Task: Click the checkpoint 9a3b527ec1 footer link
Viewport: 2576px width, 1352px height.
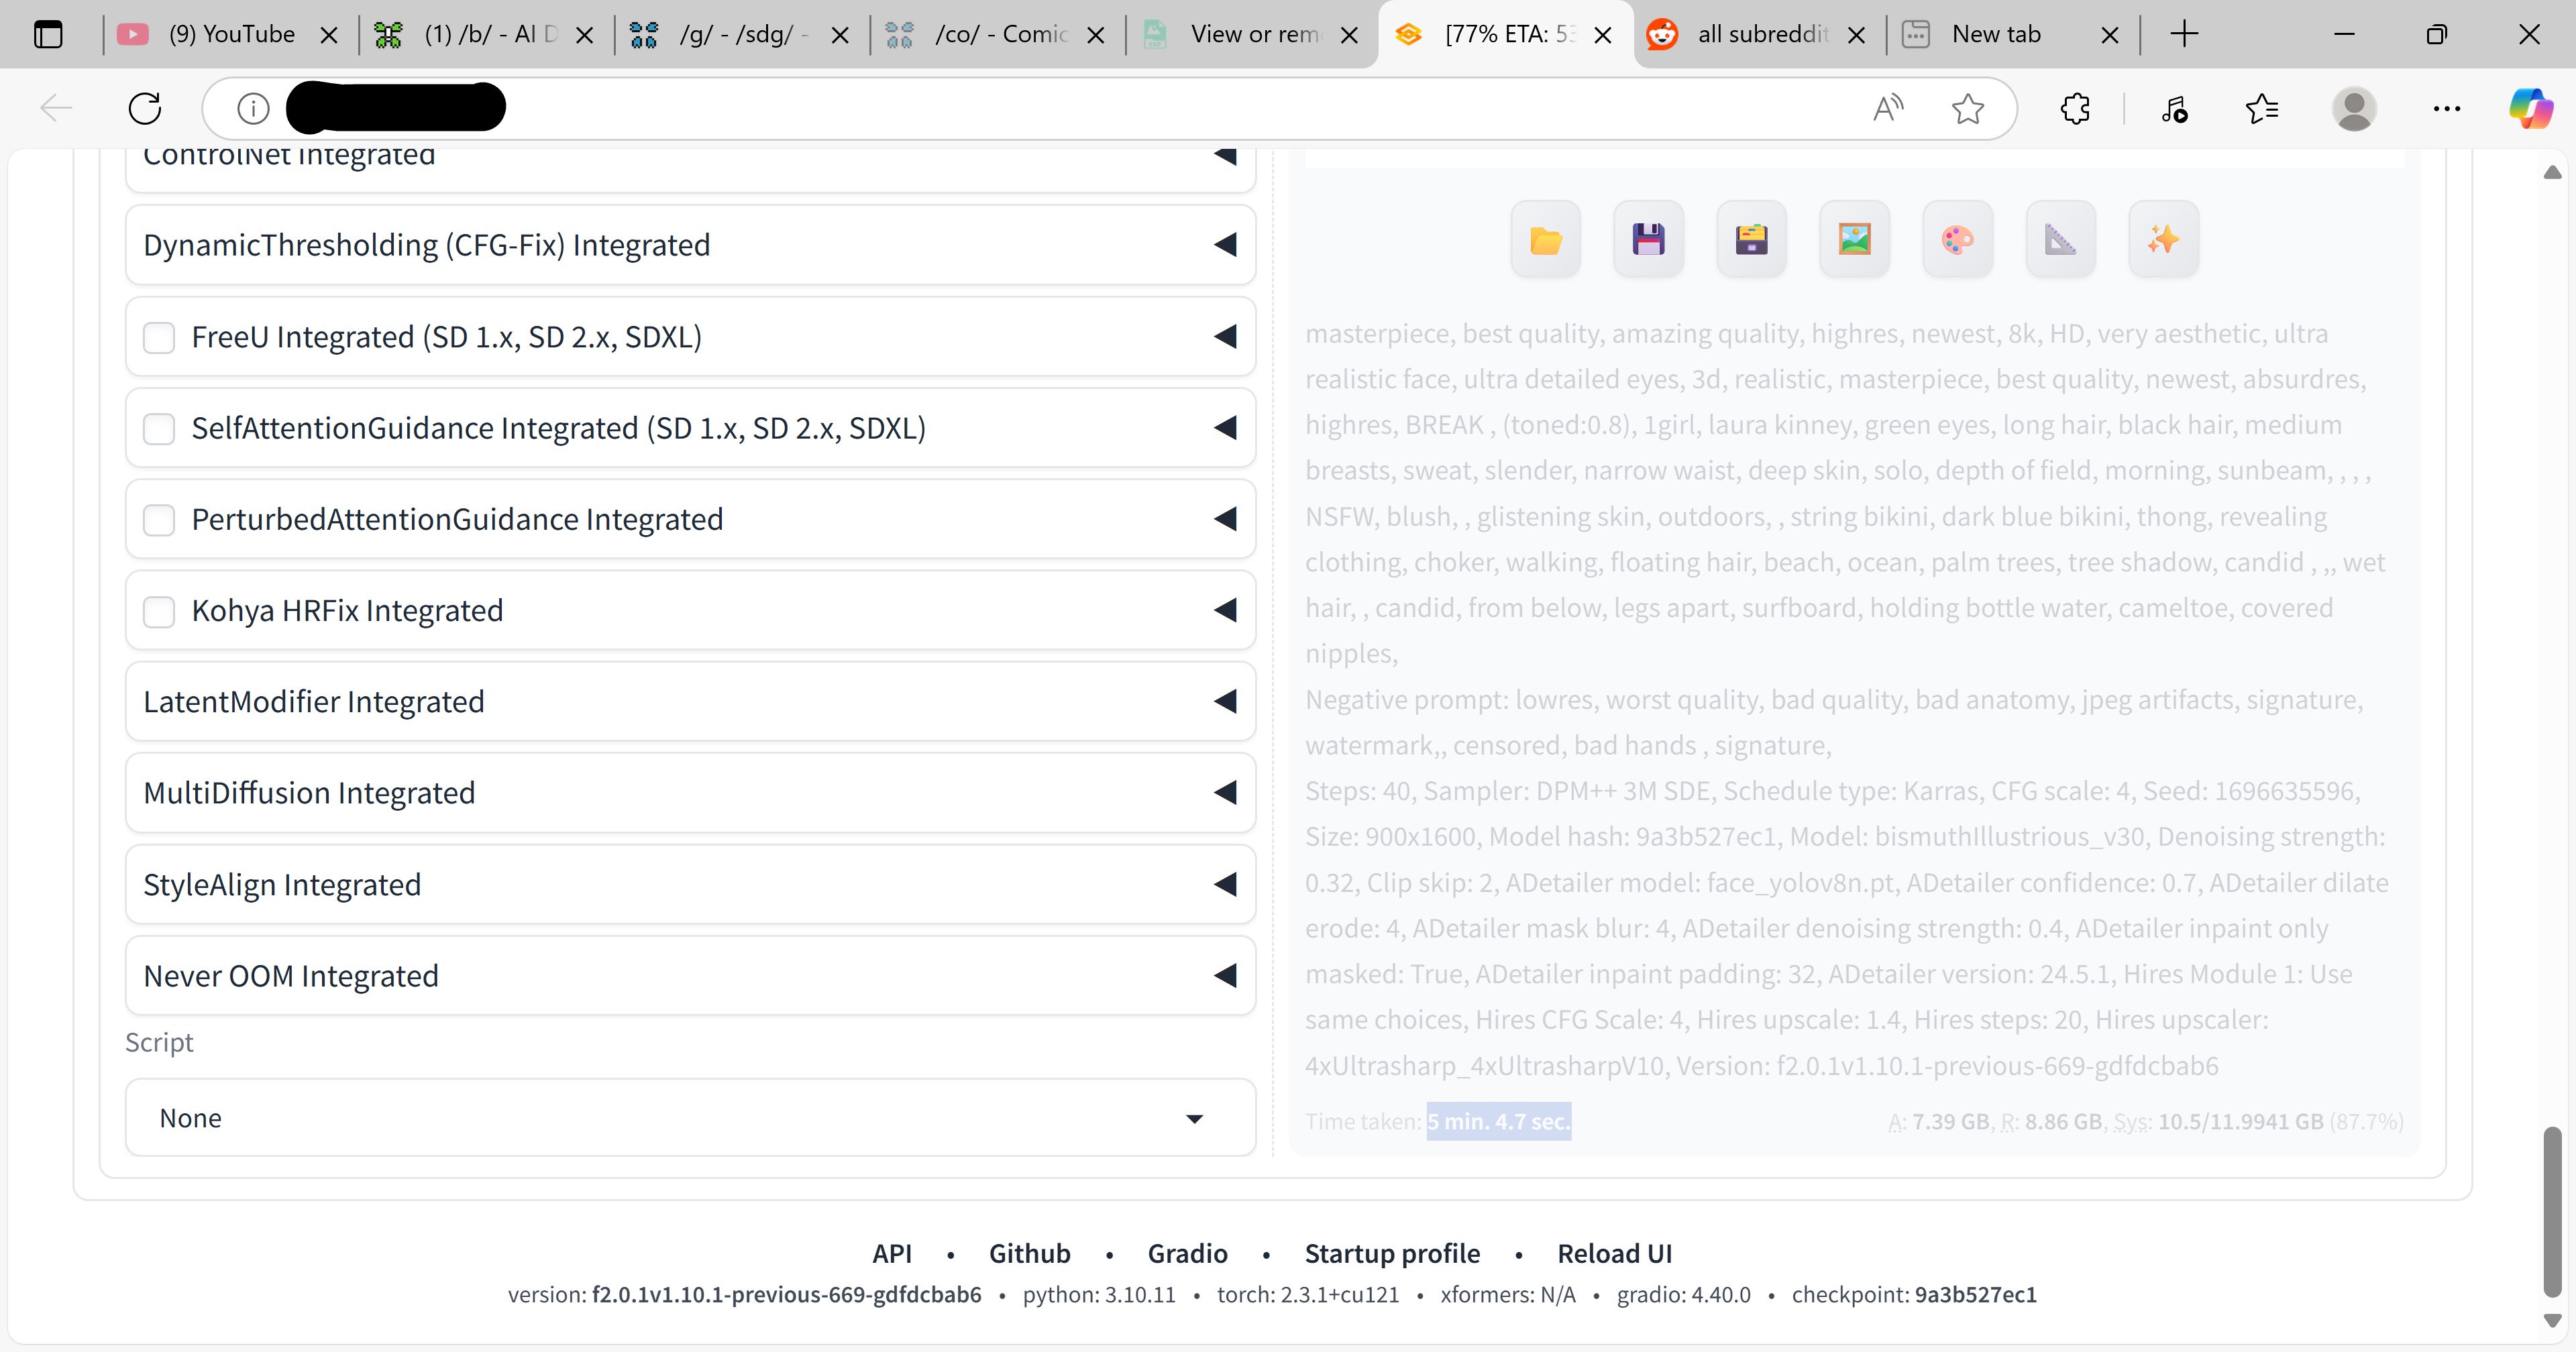Action: click(1975, 1295)
